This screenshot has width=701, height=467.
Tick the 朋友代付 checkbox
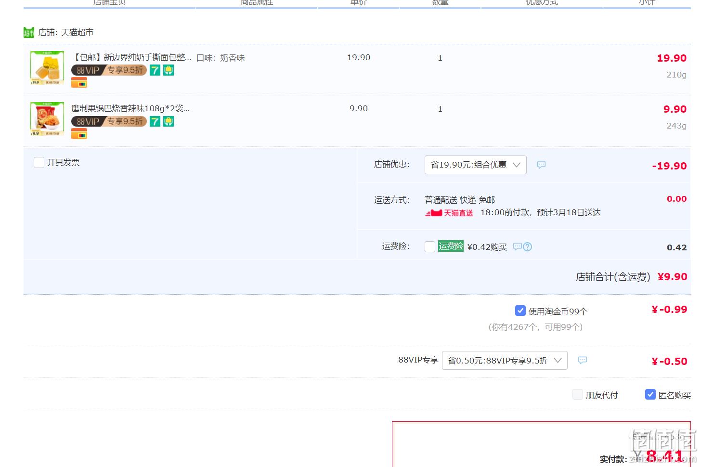[578, 395]
